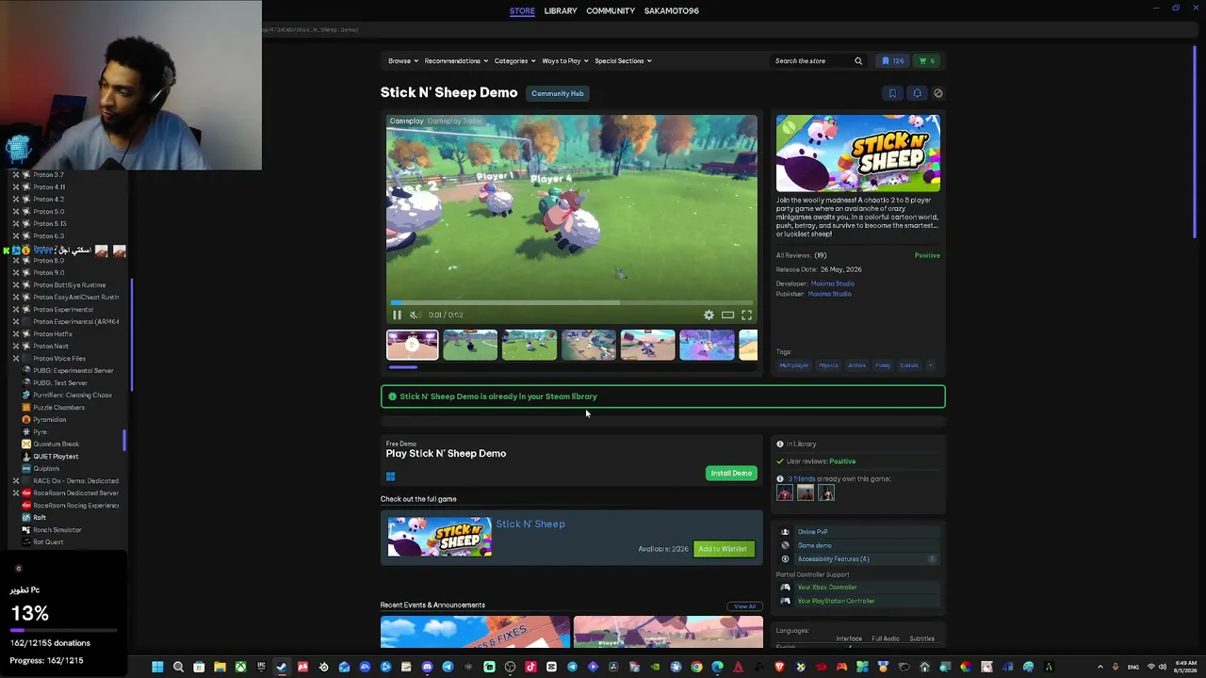Open publisher Makima Studio link
This screenshot has height=678, width=1206.
click(x=829, y=294)
